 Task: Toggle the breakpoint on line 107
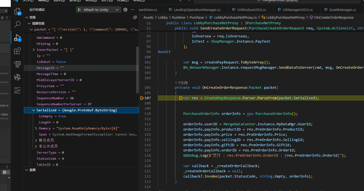click(142, 98)
